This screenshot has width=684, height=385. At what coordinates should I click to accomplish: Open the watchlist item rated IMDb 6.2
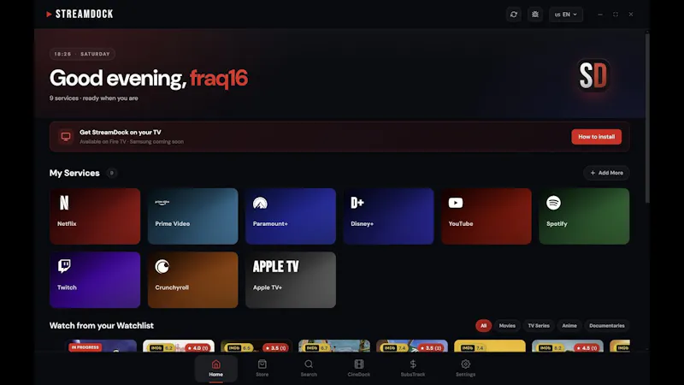click(179, 346)
